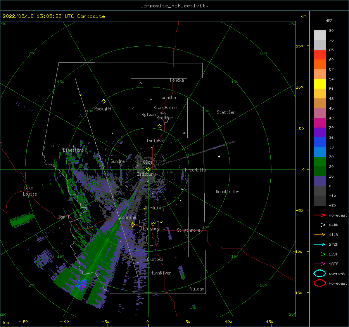This screenshot has width=349, height=327.
Task: Select the Cochrane label
Action: click(127, 217)
